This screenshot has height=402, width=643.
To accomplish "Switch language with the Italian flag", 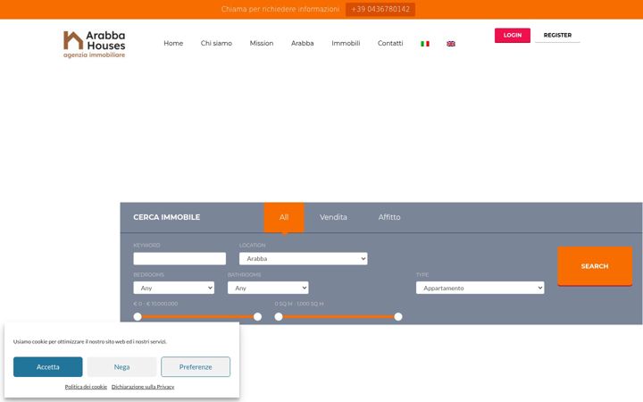I will 425,44.
